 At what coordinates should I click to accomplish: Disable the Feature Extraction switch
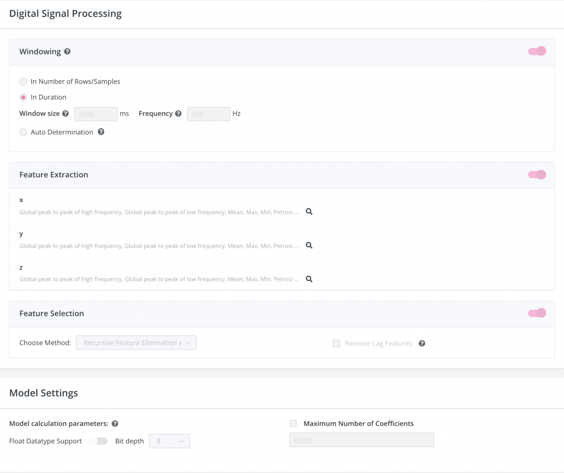[x=537, y=175]
